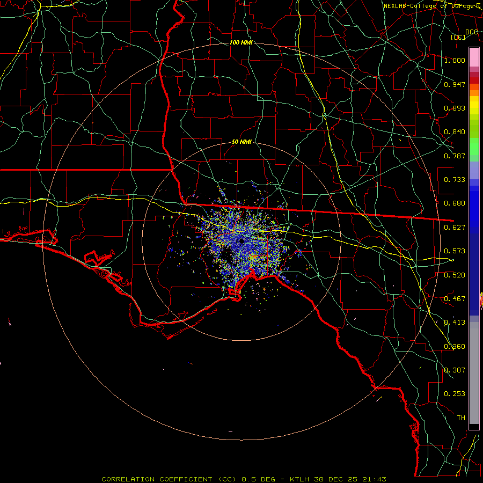Click the Correlation Coefficient caption at the bottom
The width and height of the screenshot is (483, 483).
click(x=244, y=479)
